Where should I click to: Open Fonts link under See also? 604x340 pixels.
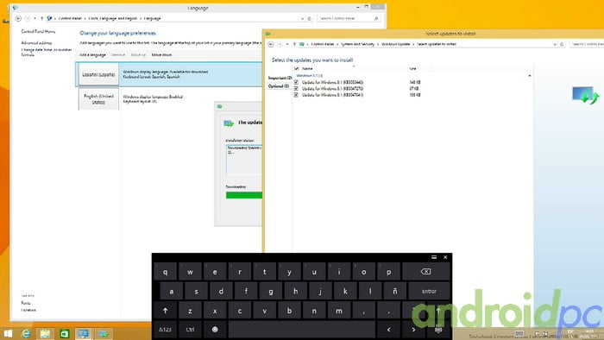click(25, 303)
